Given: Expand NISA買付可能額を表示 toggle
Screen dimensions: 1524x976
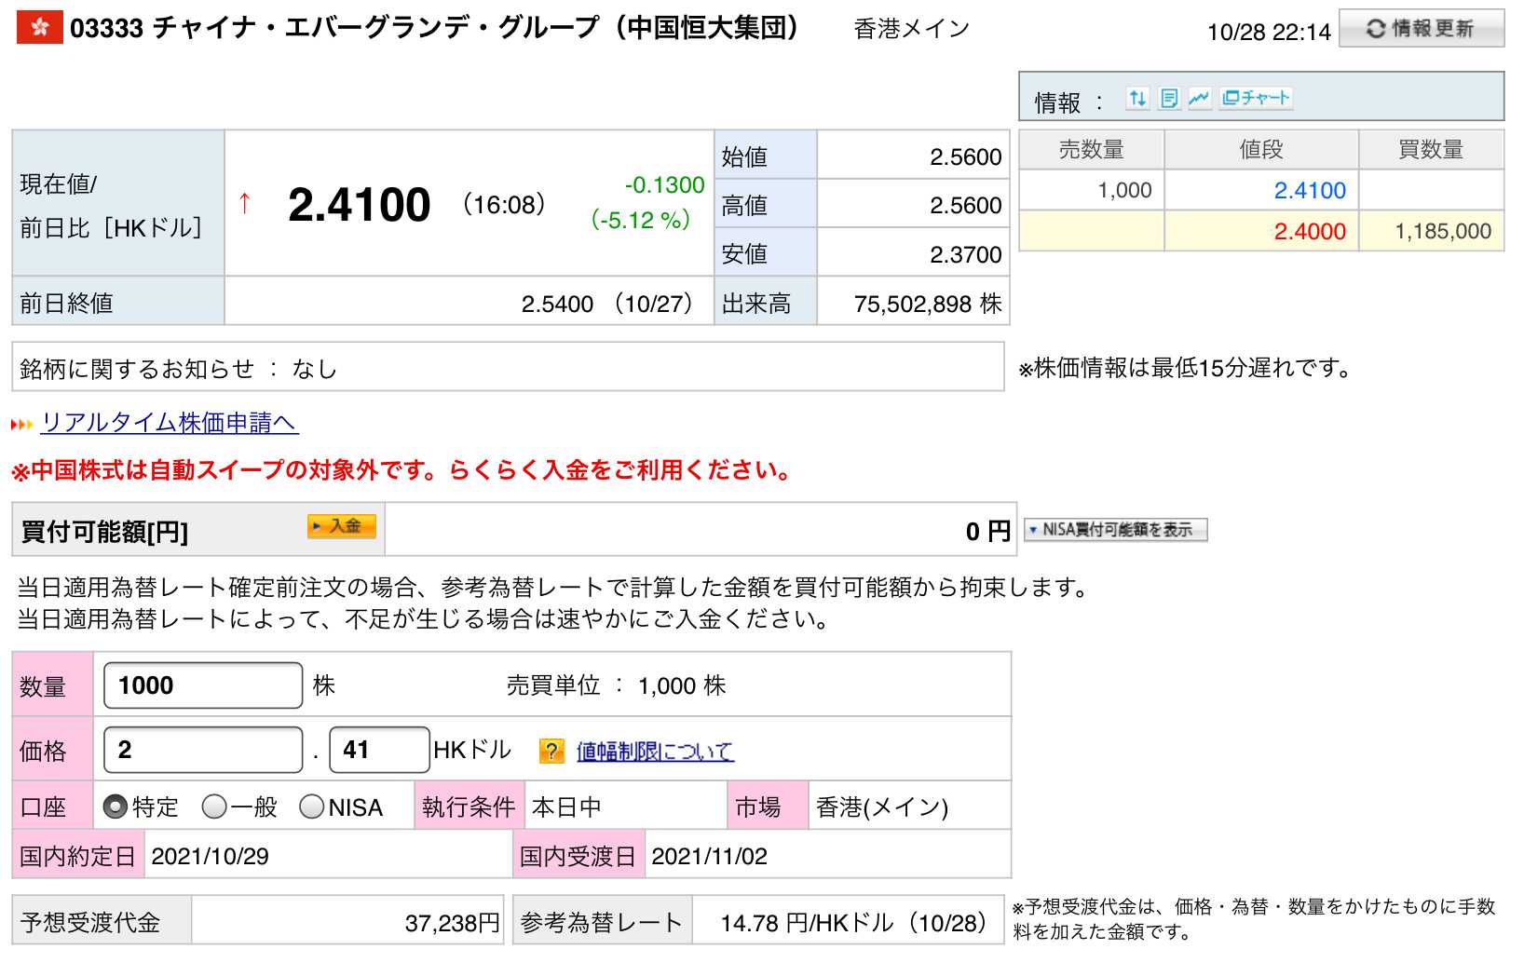Looking at the screenshot, I should coord(1116,530).
